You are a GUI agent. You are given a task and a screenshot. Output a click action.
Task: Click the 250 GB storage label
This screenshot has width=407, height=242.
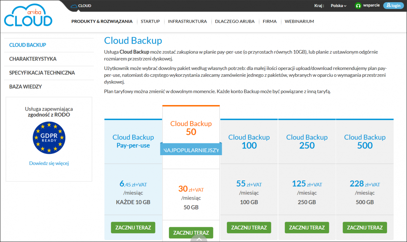point(307,202)
